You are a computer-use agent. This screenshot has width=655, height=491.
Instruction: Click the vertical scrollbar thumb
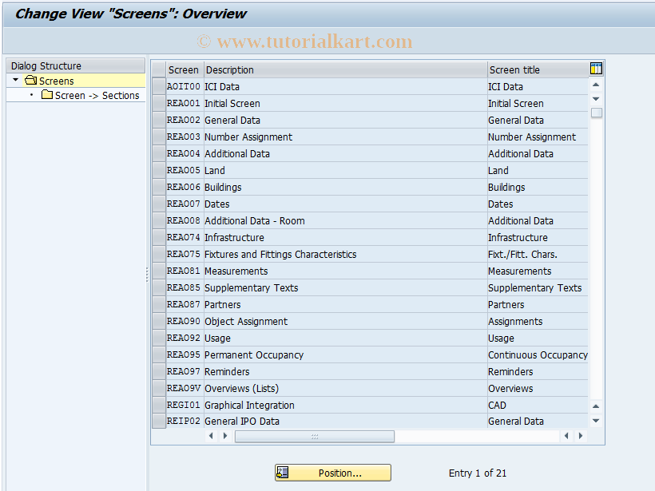point(597,113)
